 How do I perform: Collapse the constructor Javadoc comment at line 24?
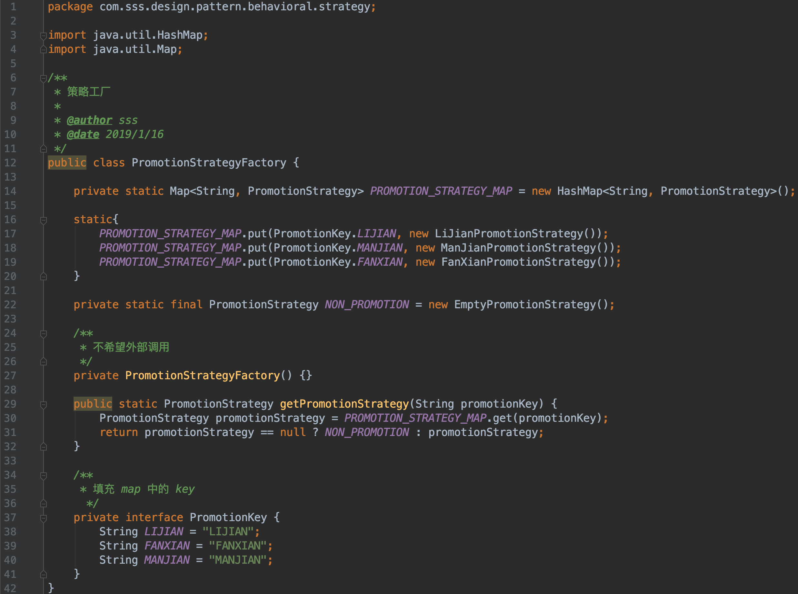click(43, 334)
